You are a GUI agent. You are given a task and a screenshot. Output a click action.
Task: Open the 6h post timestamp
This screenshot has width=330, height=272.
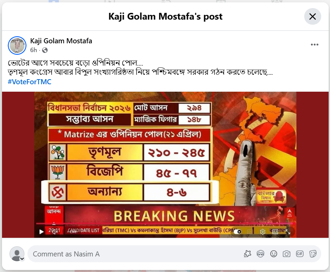click(x=34, y=50)
